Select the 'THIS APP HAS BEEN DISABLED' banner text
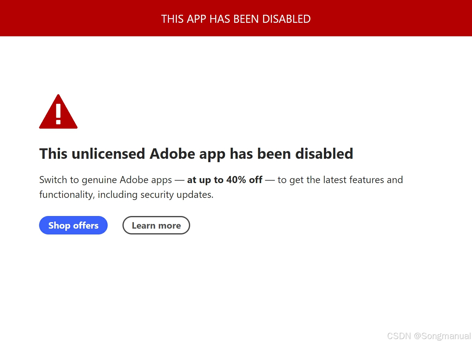 click(236, 19)
